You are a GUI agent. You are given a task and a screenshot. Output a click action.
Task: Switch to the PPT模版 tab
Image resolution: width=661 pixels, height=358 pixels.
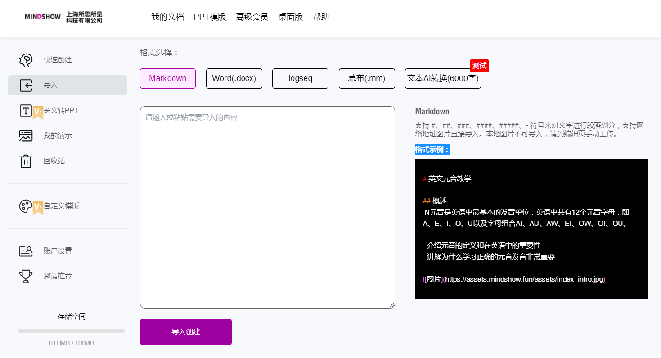[x=210, y=17]
